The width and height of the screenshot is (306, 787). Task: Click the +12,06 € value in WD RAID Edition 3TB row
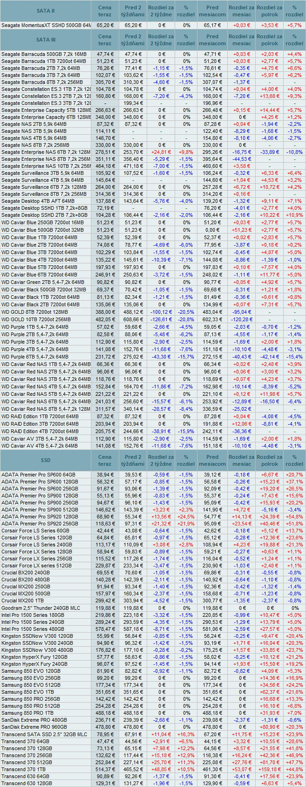[242, 424]
